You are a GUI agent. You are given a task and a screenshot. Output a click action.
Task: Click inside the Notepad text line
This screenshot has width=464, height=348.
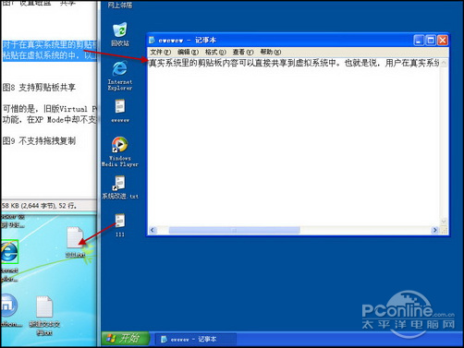(x=294, y=63)
